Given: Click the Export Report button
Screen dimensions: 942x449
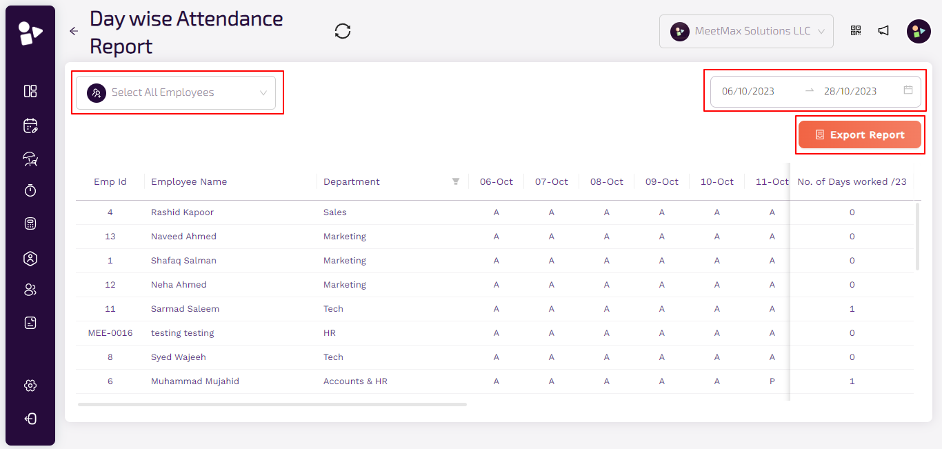Looking at the screenshot, I should point(860,134).
